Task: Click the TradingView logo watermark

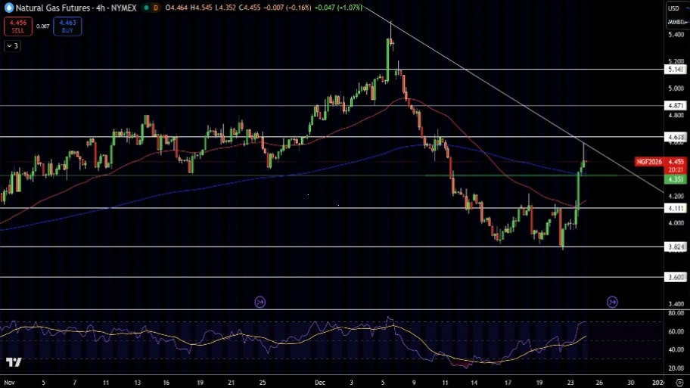Action: [x=13, y=362]
